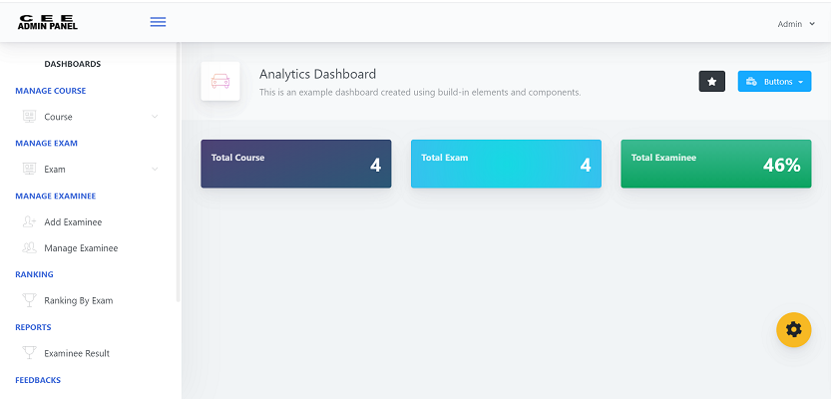
Task: Click the monitor icon next to Course
Action: coord(30,117)
